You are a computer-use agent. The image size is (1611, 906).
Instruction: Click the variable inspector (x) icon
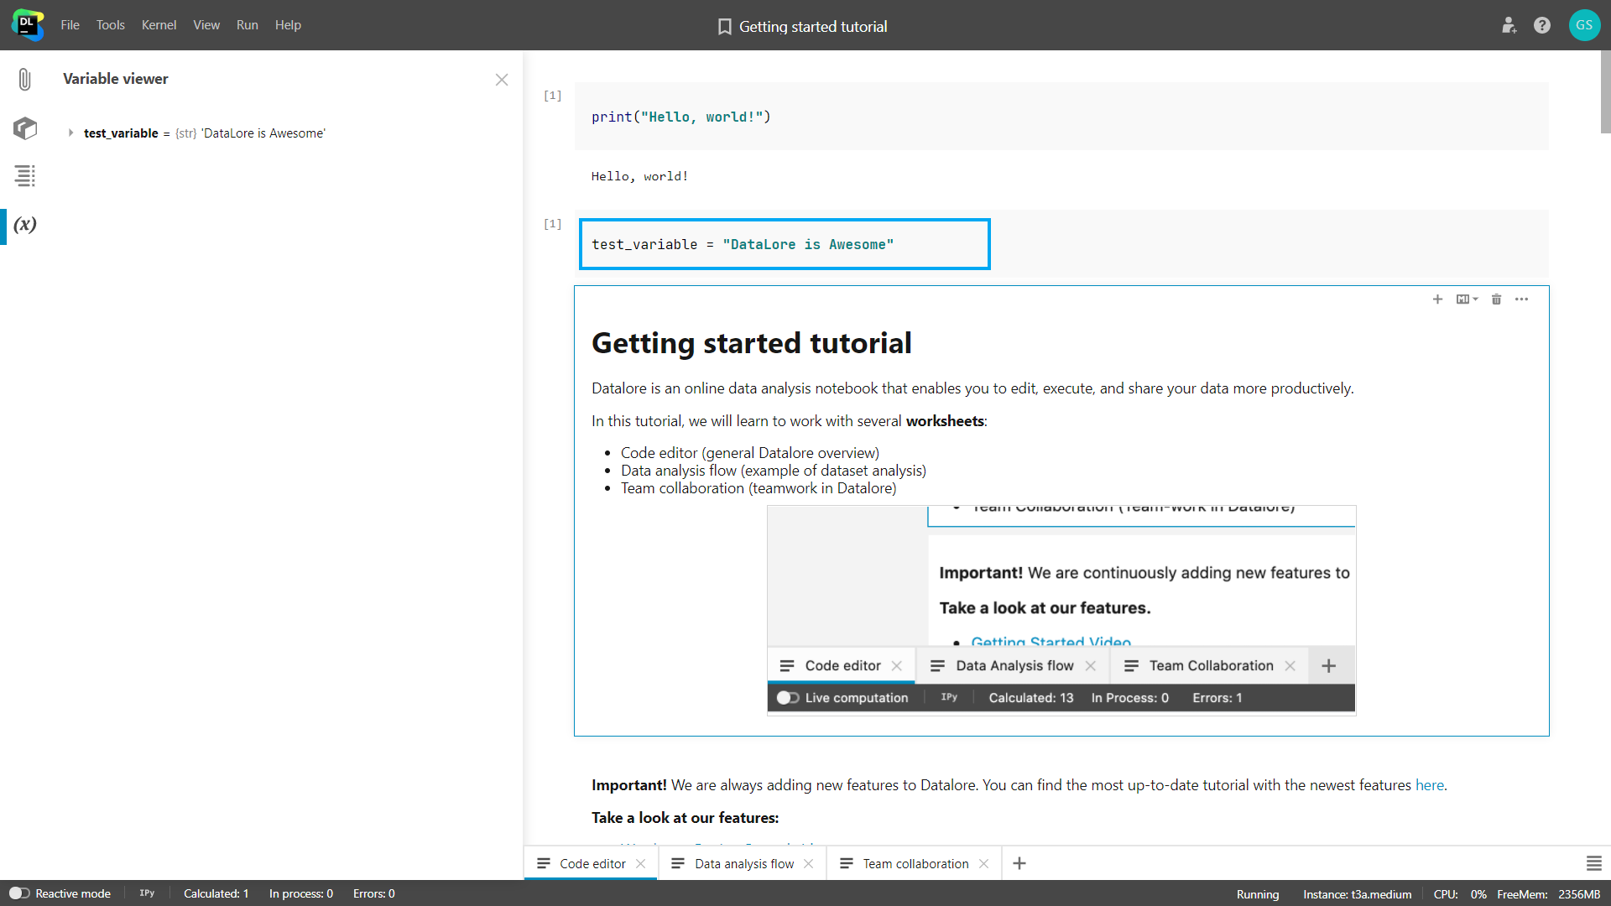[x=24, y=226]
